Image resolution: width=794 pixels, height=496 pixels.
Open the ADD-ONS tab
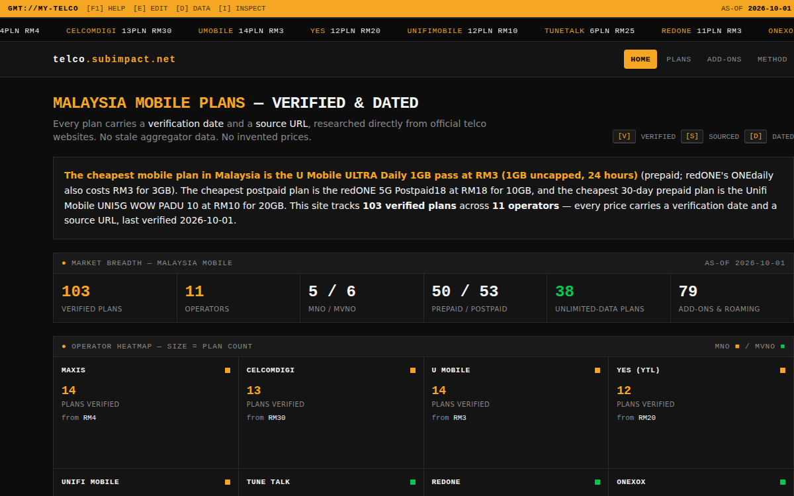tap(725, 59)
